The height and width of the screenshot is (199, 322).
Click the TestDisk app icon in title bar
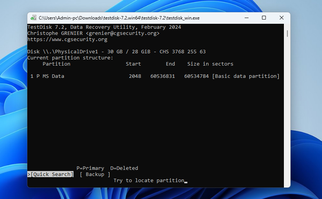(x=33, y=18)
